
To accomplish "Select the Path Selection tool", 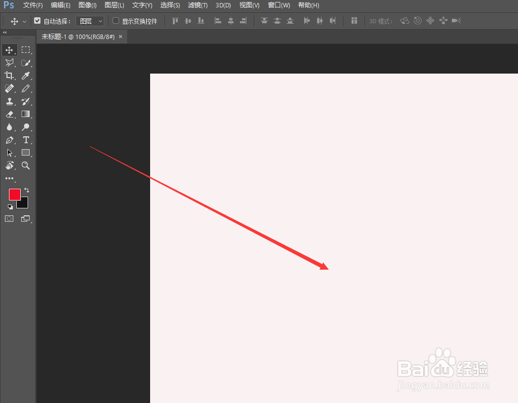I will [9, 153].
